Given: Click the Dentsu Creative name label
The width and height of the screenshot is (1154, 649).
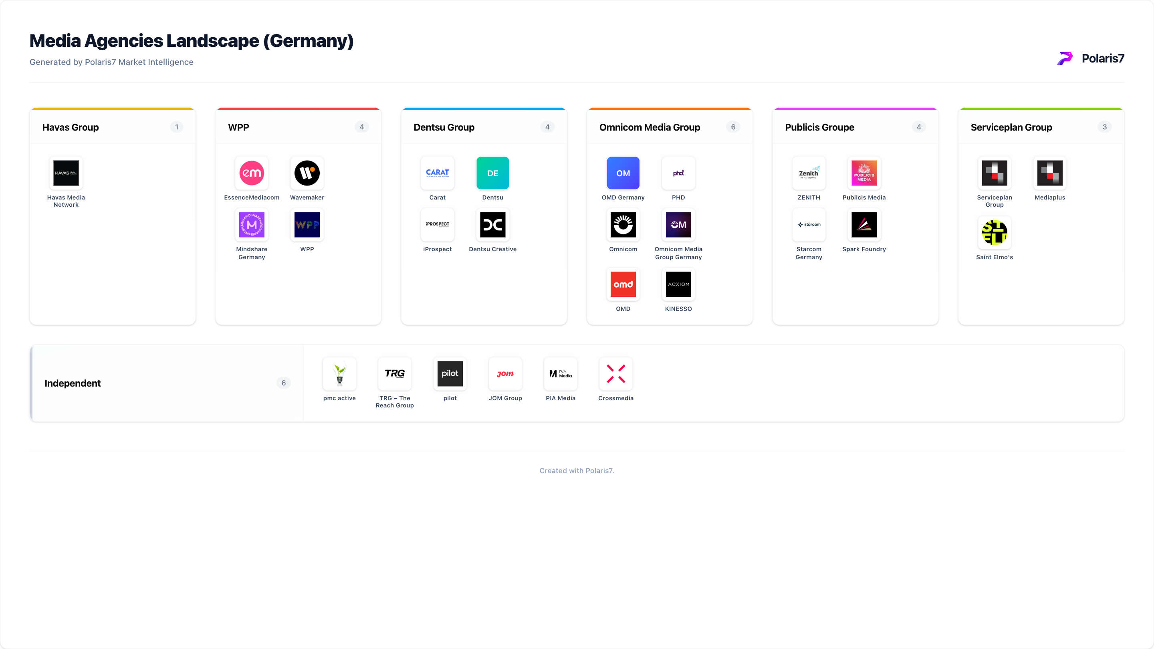Looking at the screenshot, I should pos(493,250).
